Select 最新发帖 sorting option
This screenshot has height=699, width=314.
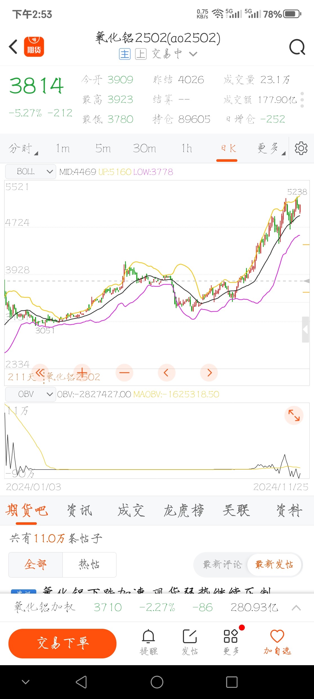pos(274,564)
